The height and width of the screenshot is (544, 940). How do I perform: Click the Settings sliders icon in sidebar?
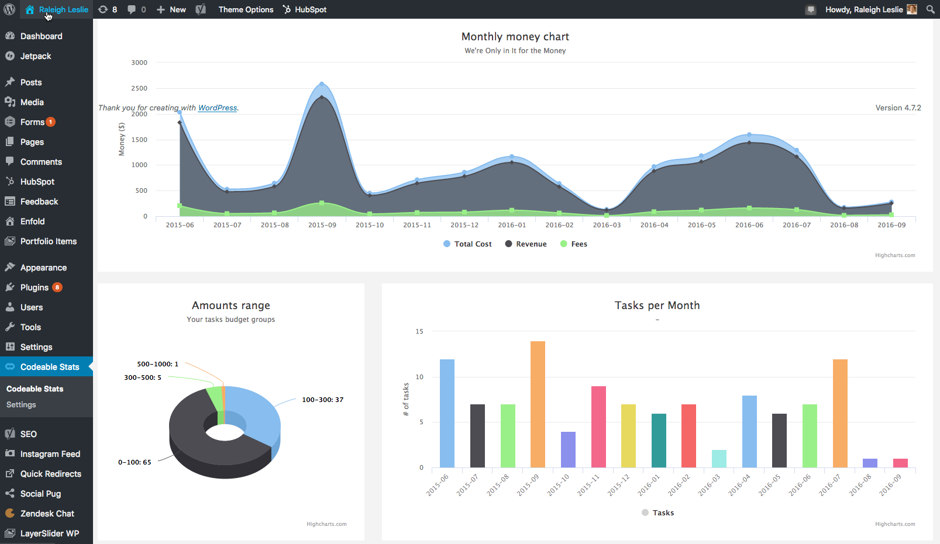pos(10,347)
